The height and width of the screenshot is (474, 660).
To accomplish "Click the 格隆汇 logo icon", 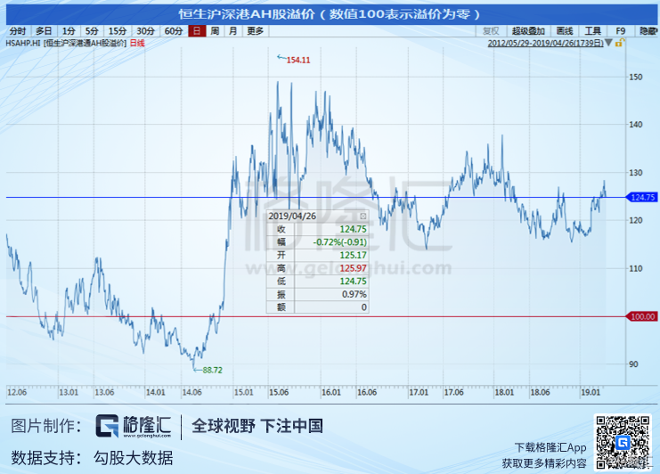I will (107, 426).
